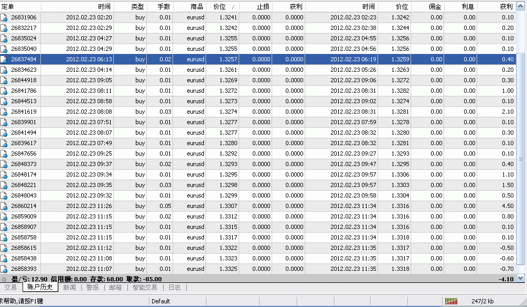The height and width of the screenshot is (307, 527).
Task: Click lot size 0.05
Action: coord(165,206)
